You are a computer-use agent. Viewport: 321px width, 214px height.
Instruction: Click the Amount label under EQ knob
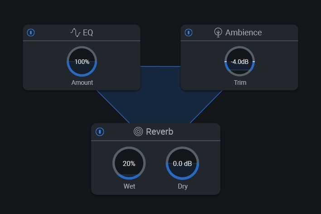point(82,83)
